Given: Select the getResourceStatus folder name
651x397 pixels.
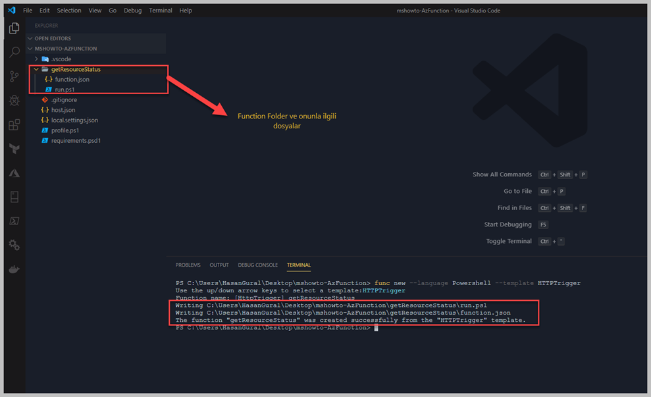Looking at the screenshot, I should pyautogui.click(x=76, y=69).
